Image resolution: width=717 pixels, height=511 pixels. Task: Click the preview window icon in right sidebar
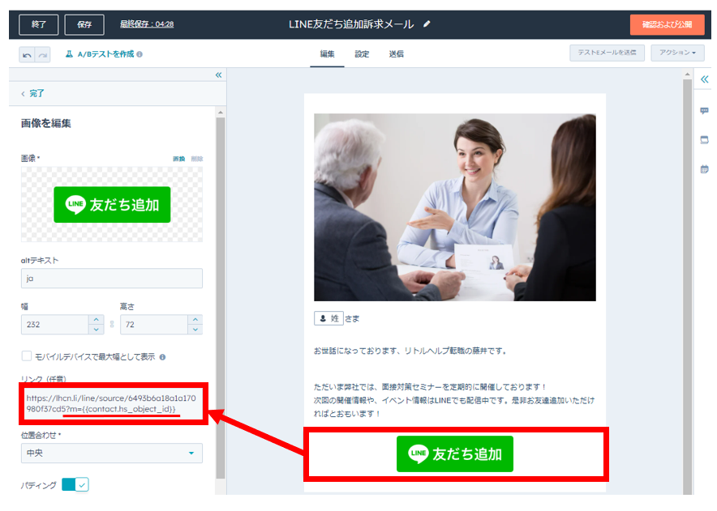coord(704,139)
